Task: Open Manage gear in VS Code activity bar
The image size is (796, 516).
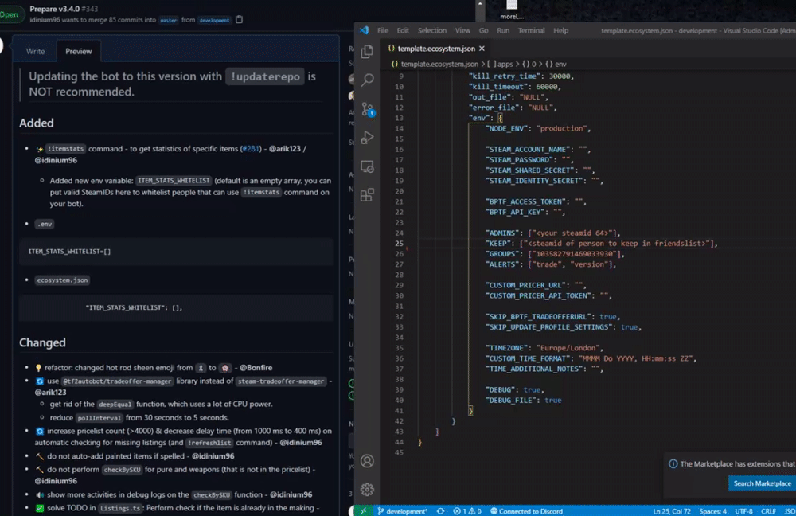Action: (x=367, y=490)
